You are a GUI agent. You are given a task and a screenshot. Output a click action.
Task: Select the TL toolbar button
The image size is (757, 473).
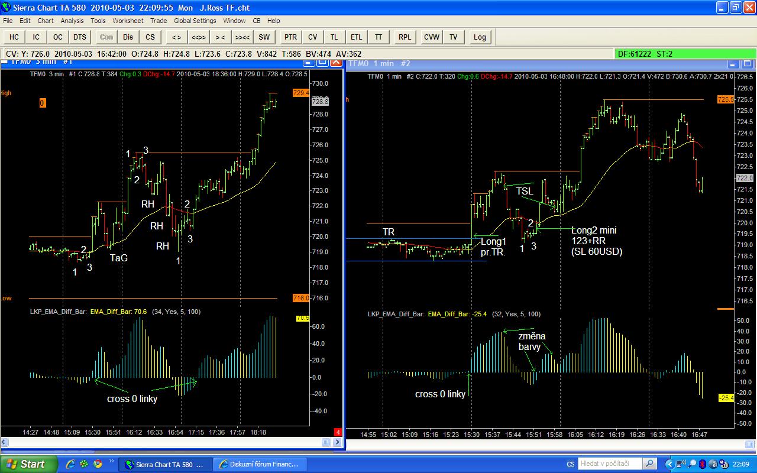(334, 37)
